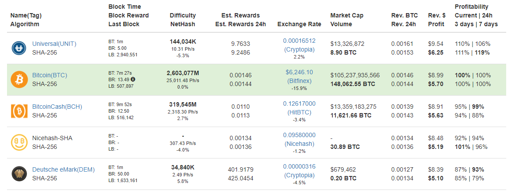
Task: Click the 0.00000316 Cryptopia exchange rate
Action: [299, 171]
